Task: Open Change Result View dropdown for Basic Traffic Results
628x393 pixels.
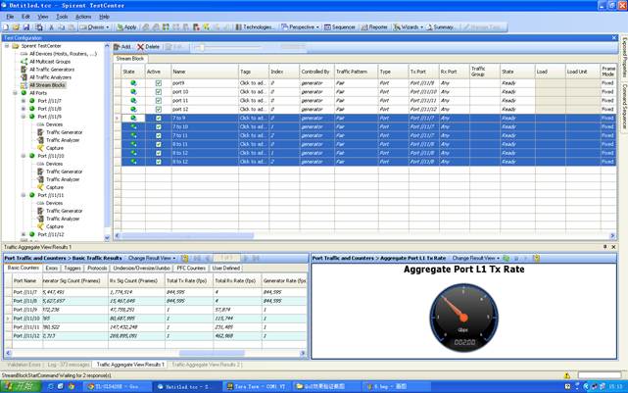Action: pyautogui.click(x=152, y=259)
